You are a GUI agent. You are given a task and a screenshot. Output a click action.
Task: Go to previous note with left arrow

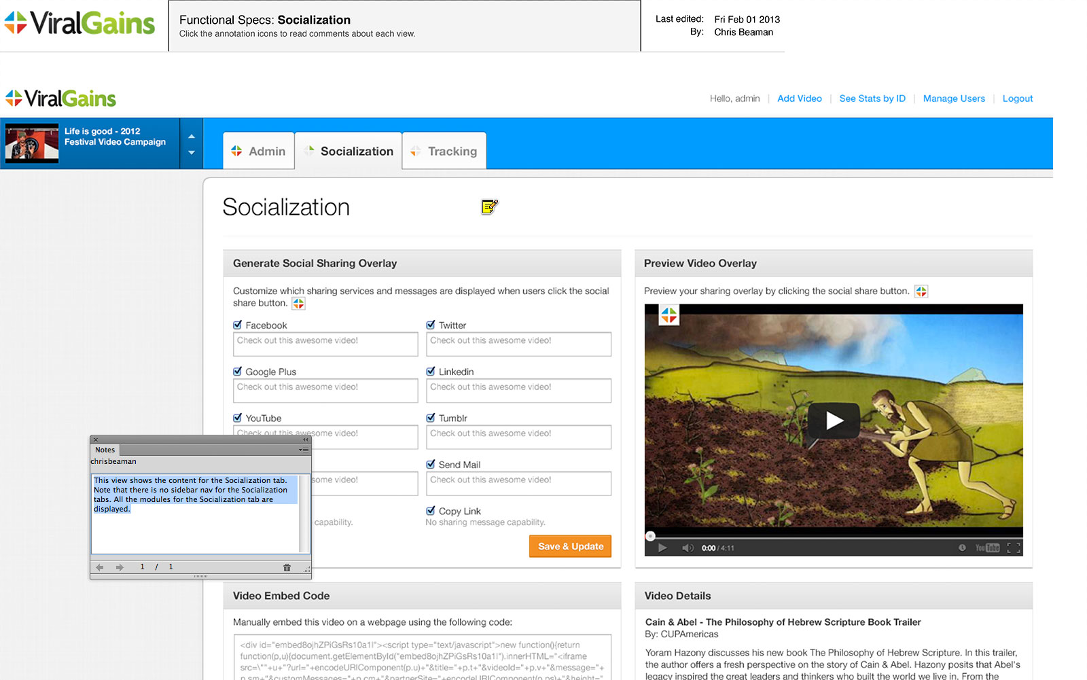coord(100,567)
